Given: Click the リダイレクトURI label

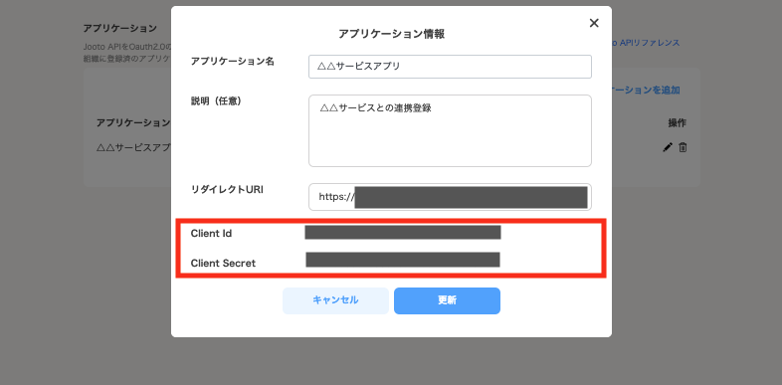Looking at the screenshot, I should 227,189.
